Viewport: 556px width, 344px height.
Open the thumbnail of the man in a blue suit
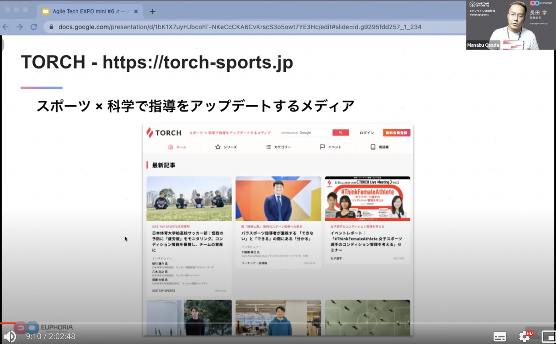pos(278,199)
